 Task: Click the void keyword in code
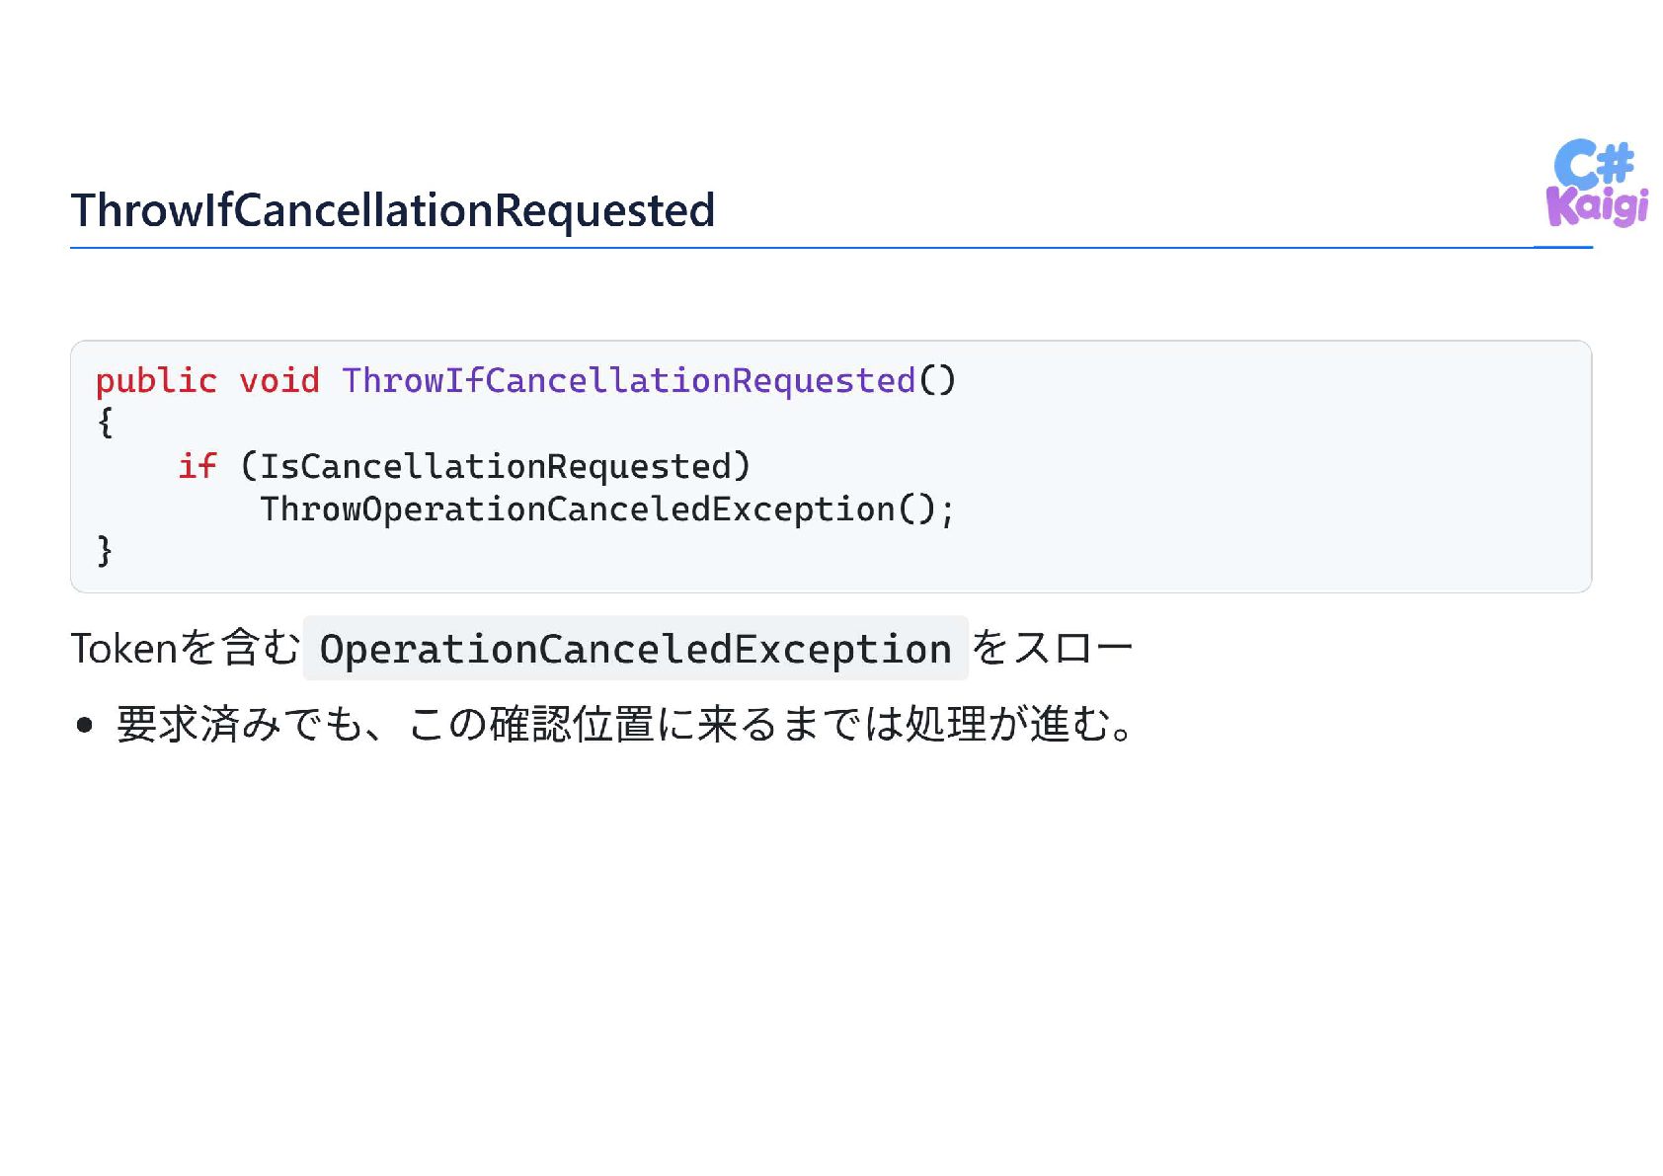tap(279, 380)
